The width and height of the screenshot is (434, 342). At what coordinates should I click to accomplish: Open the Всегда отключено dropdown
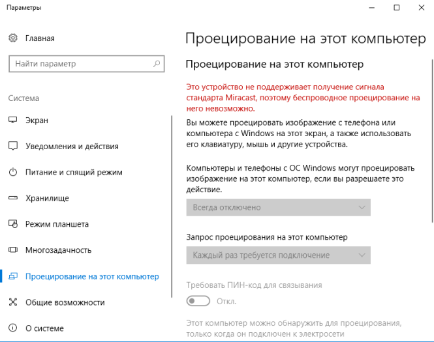click(x=278, y=207)
